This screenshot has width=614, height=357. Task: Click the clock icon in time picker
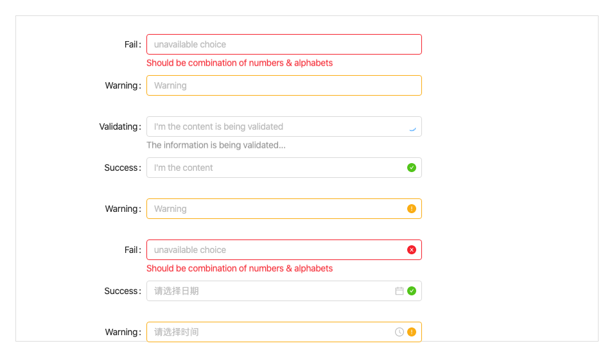point(399,332)
